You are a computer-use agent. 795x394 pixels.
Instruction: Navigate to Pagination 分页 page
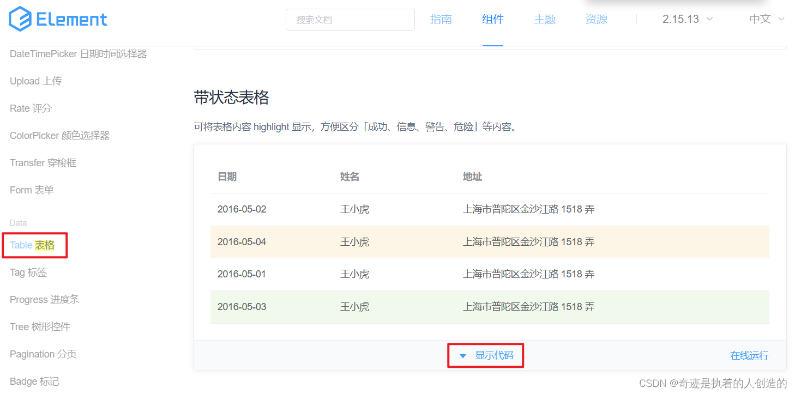coord(43,354)
